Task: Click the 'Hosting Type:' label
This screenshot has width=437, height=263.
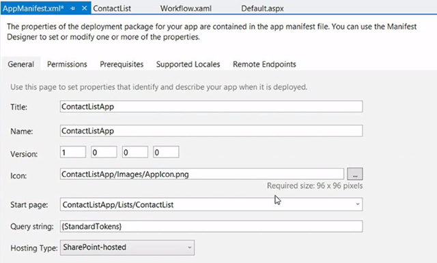Action: tap(34, 248)
